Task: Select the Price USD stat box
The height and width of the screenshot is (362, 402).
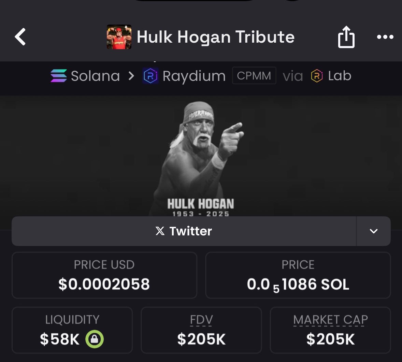Action: coord(104,275)
